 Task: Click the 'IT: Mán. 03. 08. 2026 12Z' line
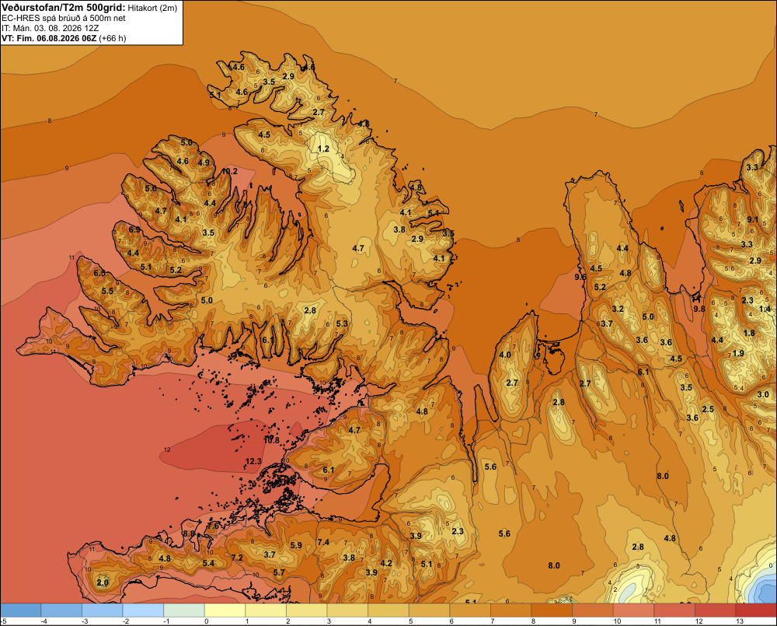pos(50,28)
